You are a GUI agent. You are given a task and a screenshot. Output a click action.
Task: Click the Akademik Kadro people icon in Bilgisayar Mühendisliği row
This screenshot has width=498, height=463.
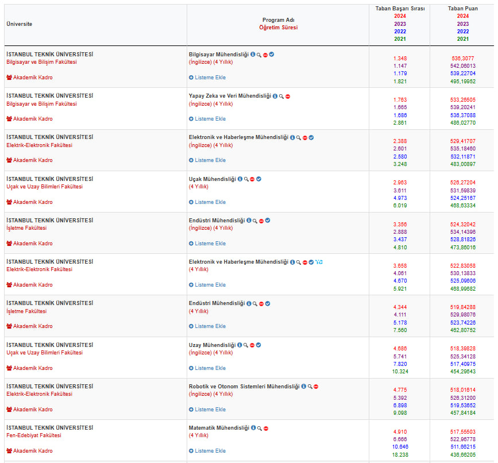click(x=9, y=78)
